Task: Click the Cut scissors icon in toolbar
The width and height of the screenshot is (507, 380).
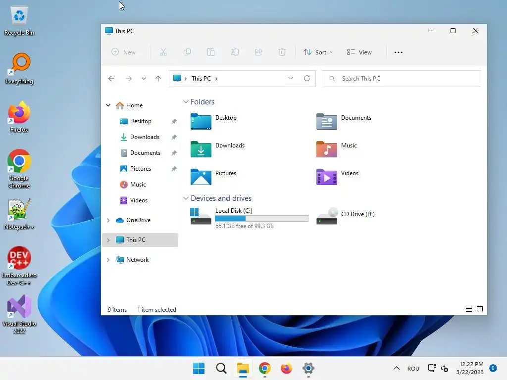Action: pos(163,52)
